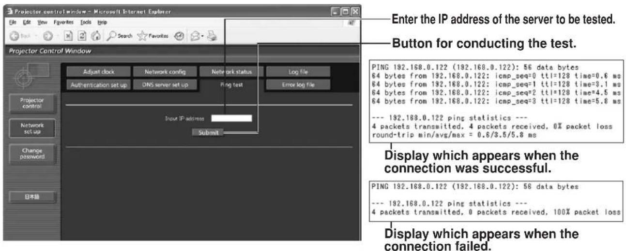The height and width of the screenshot is (251, 626).
Task: Switch to the Network config tab
Action: click(x=164, y=72)
